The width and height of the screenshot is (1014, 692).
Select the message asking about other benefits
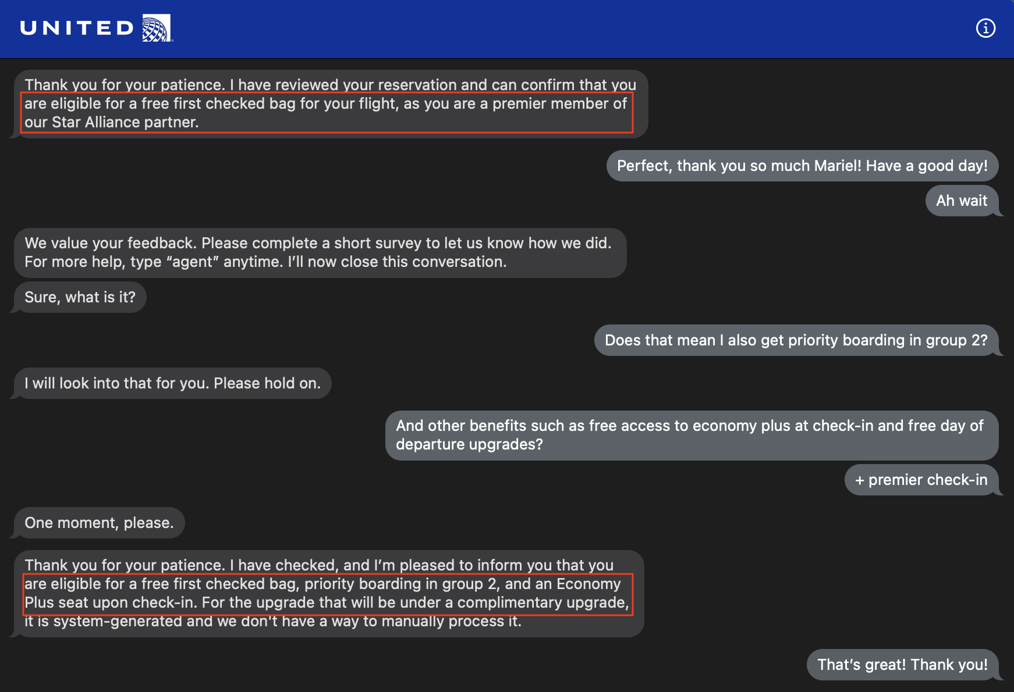[x=691, y=435]
